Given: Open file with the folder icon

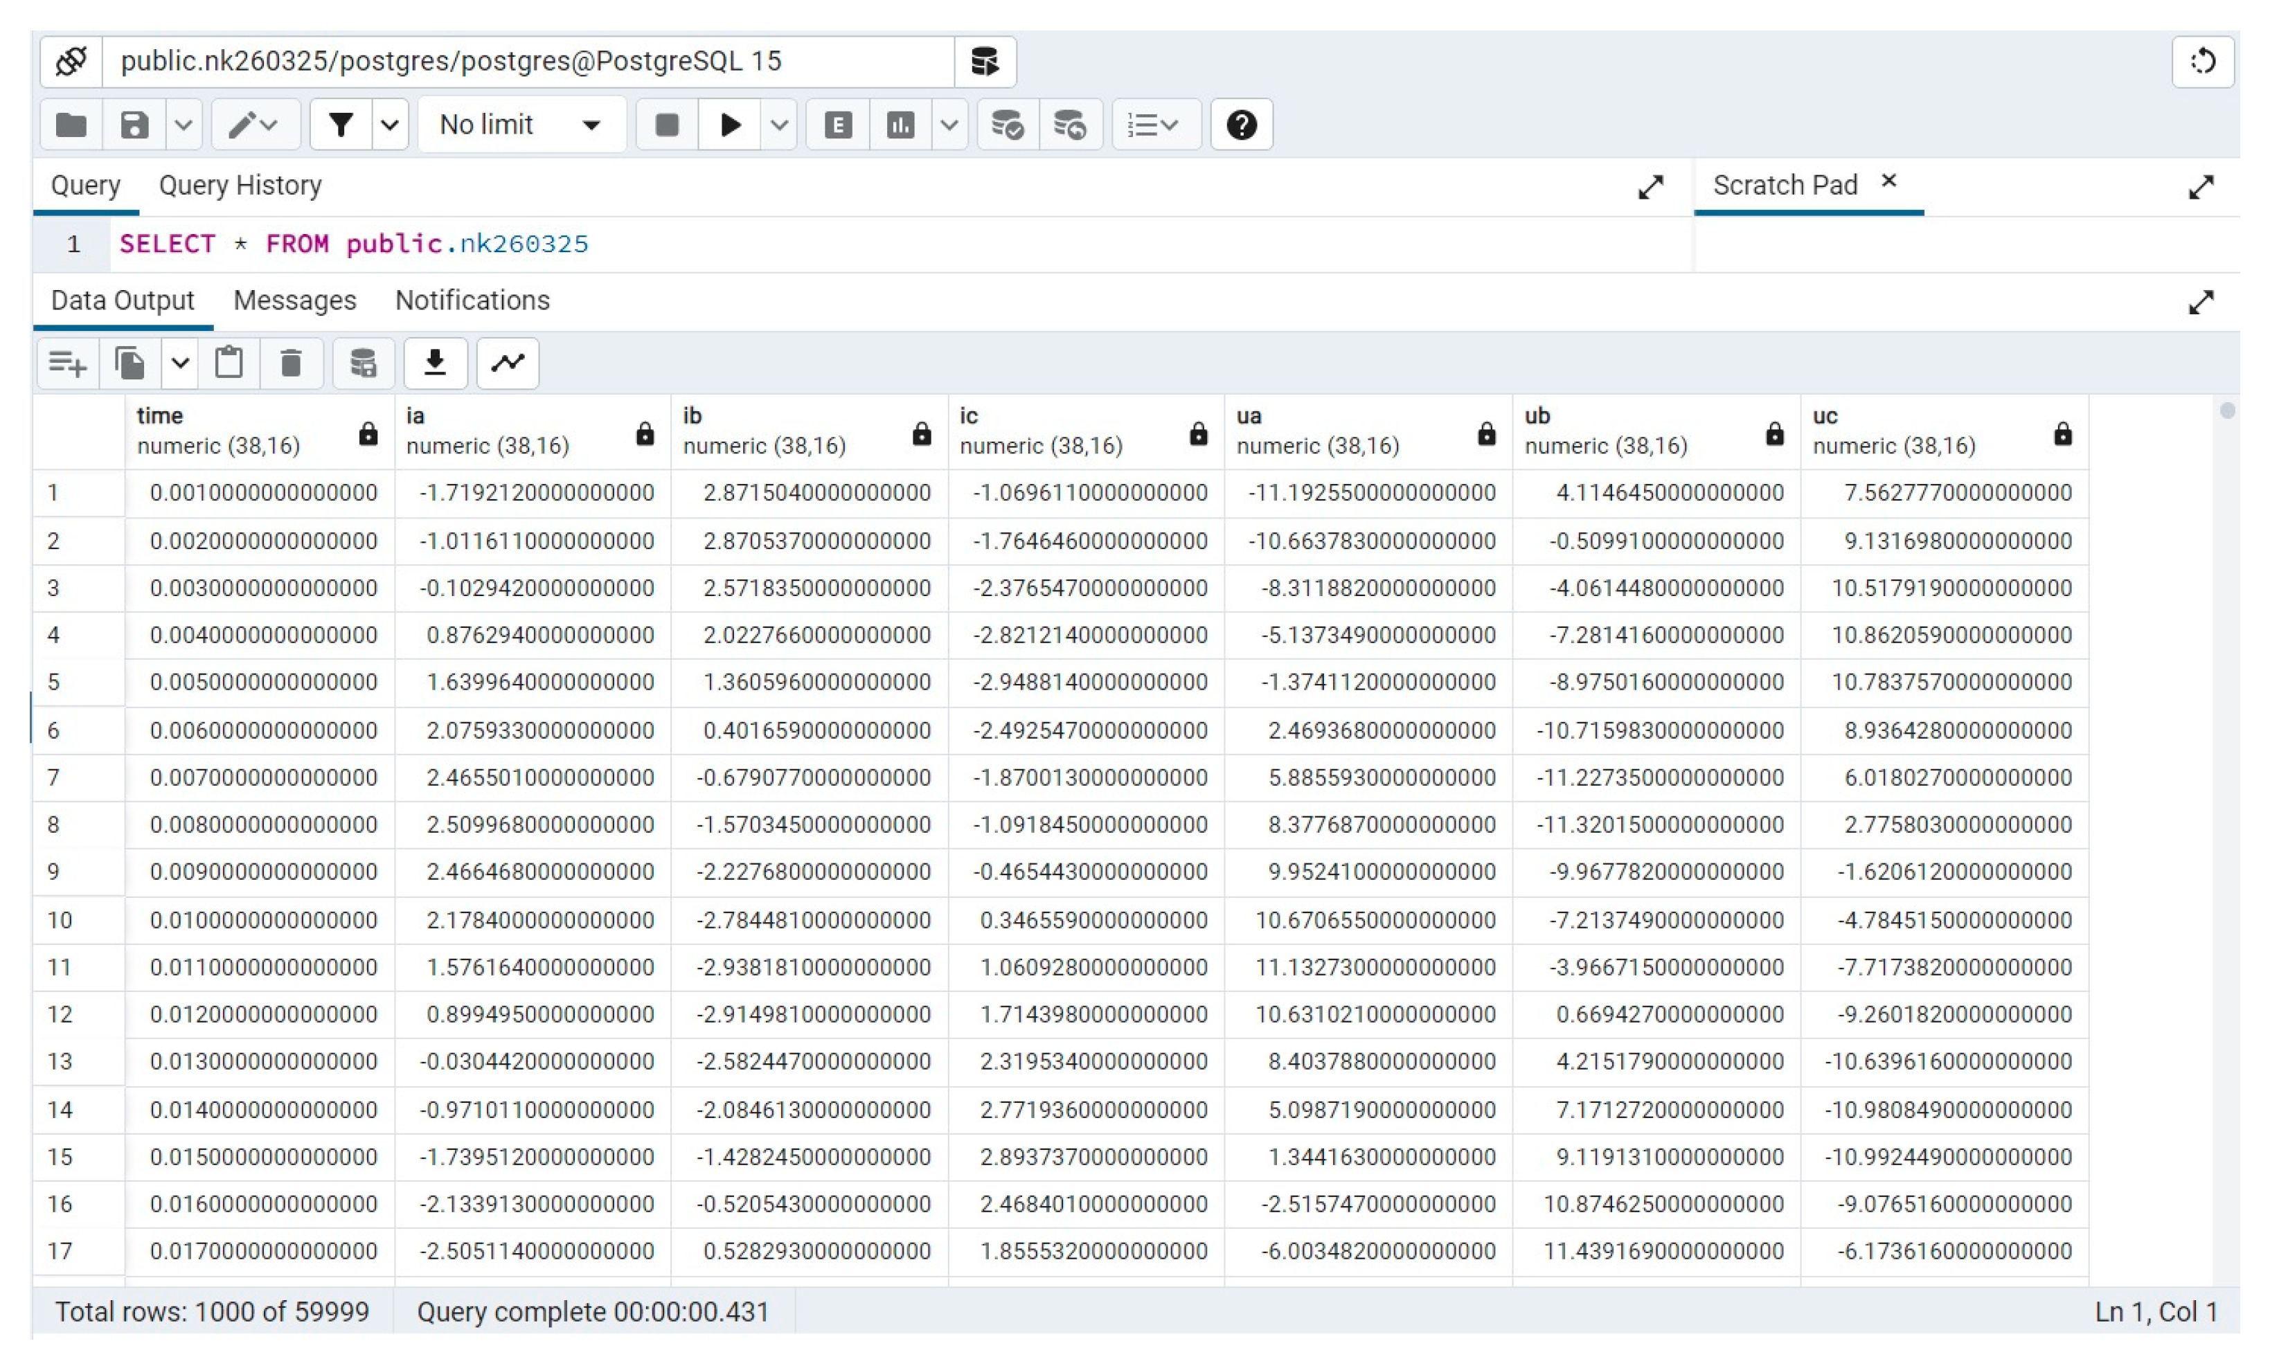Looking at the screenshot, I should (x=71, y=125).
